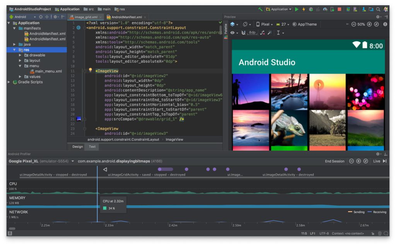Image resolution: width=396 pixels, height=245 pixels.
Task: Click Apply Changes lightning bolt icon
Action: (304, 9)
